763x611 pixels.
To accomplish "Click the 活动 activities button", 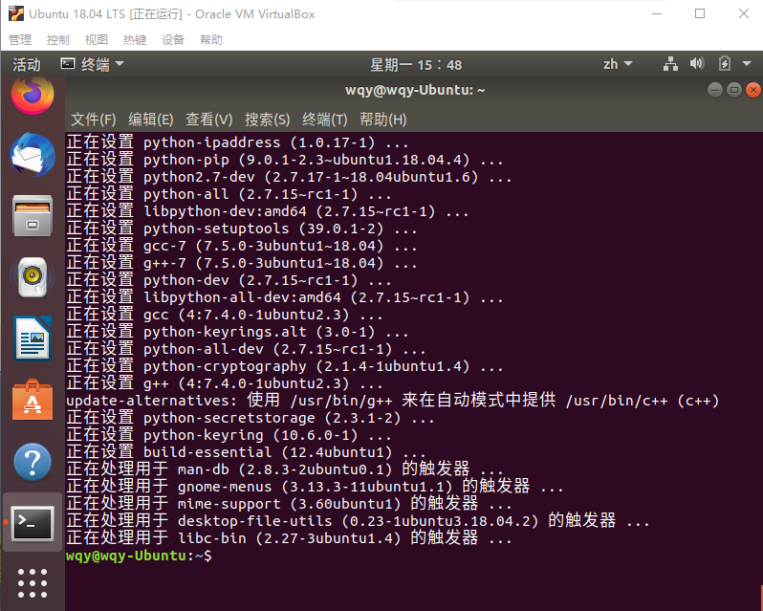I will point(27,64).
